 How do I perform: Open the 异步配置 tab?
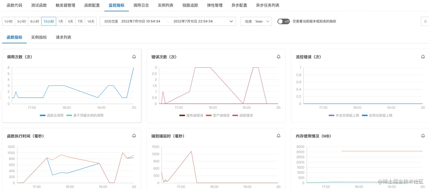point(239,5)
